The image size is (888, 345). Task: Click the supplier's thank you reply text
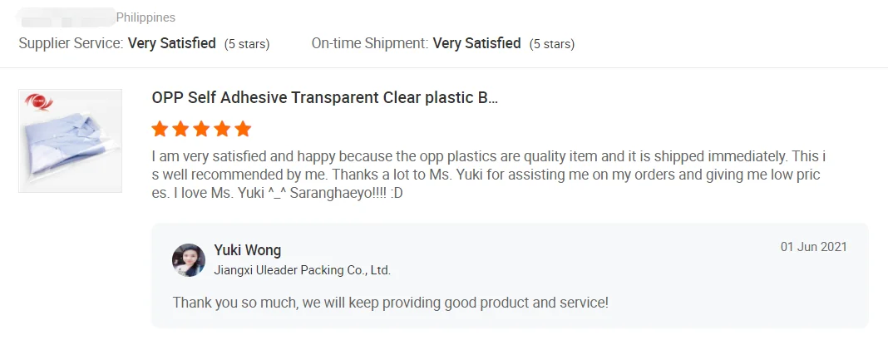(390, 302)
